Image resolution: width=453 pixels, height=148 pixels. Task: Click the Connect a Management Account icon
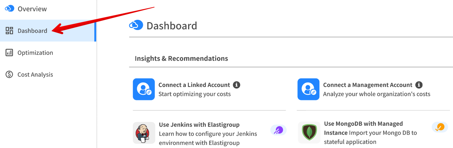click(x=308, y=89)
